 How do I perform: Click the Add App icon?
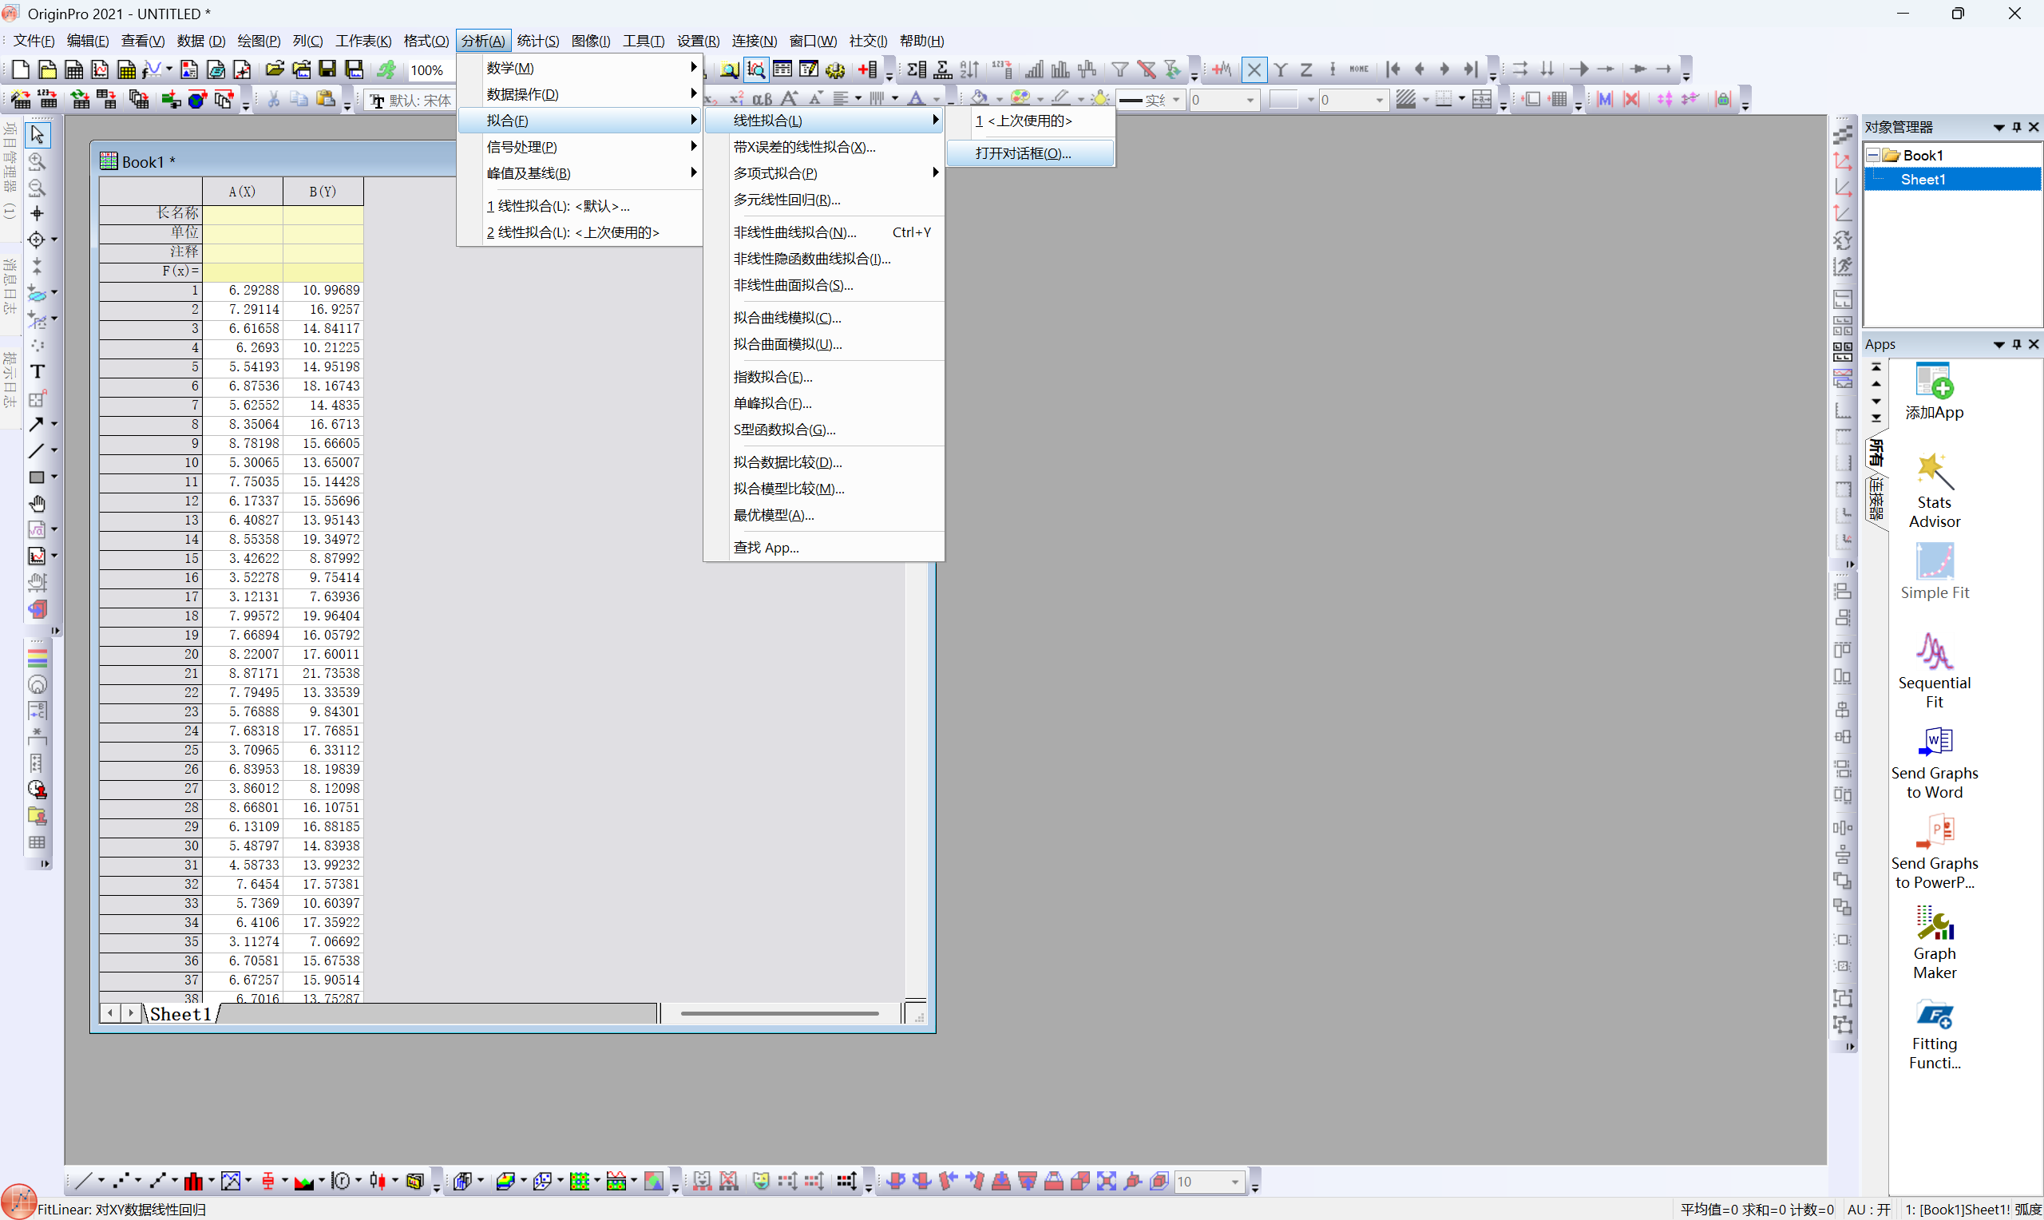click(1934, 391)
